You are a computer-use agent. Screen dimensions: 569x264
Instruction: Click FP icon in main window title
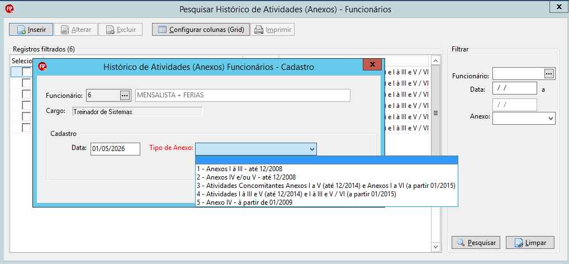coord(10,9)
